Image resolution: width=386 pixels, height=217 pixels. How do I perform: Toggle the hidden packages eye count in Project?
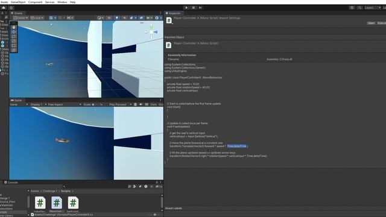pyautogui.click(x=159, y=186)
